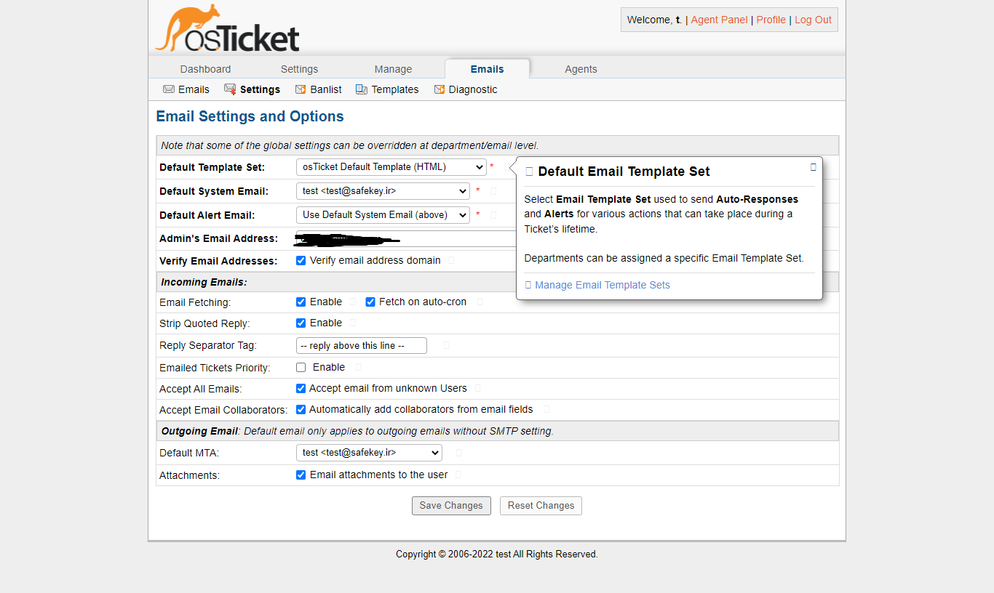This screenshot has width=994, height=593.
Task: Click the Diagnostic submenu icon
Action: point(440,89)
